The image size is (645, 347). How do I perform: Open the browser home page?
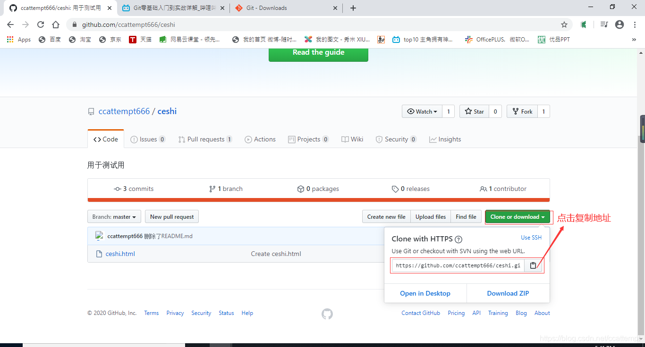(x=56, y=25)
